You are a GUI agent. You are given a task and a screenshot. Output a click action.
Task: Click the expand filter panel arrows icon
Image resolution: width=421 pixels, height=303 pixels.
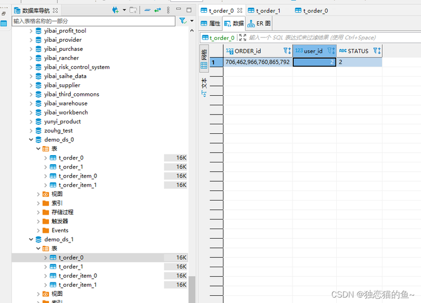242,38
